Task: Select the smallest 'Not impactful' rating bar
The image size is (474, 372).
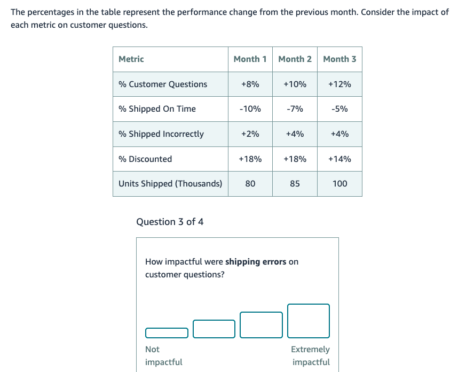Action: point(167,332)
